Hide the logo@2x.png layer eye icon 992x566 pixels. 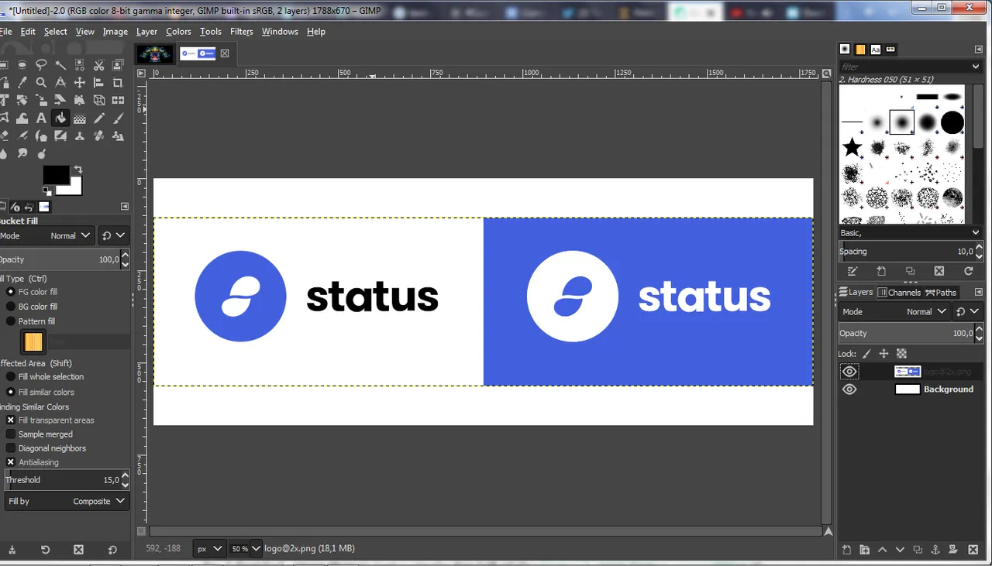849,372
